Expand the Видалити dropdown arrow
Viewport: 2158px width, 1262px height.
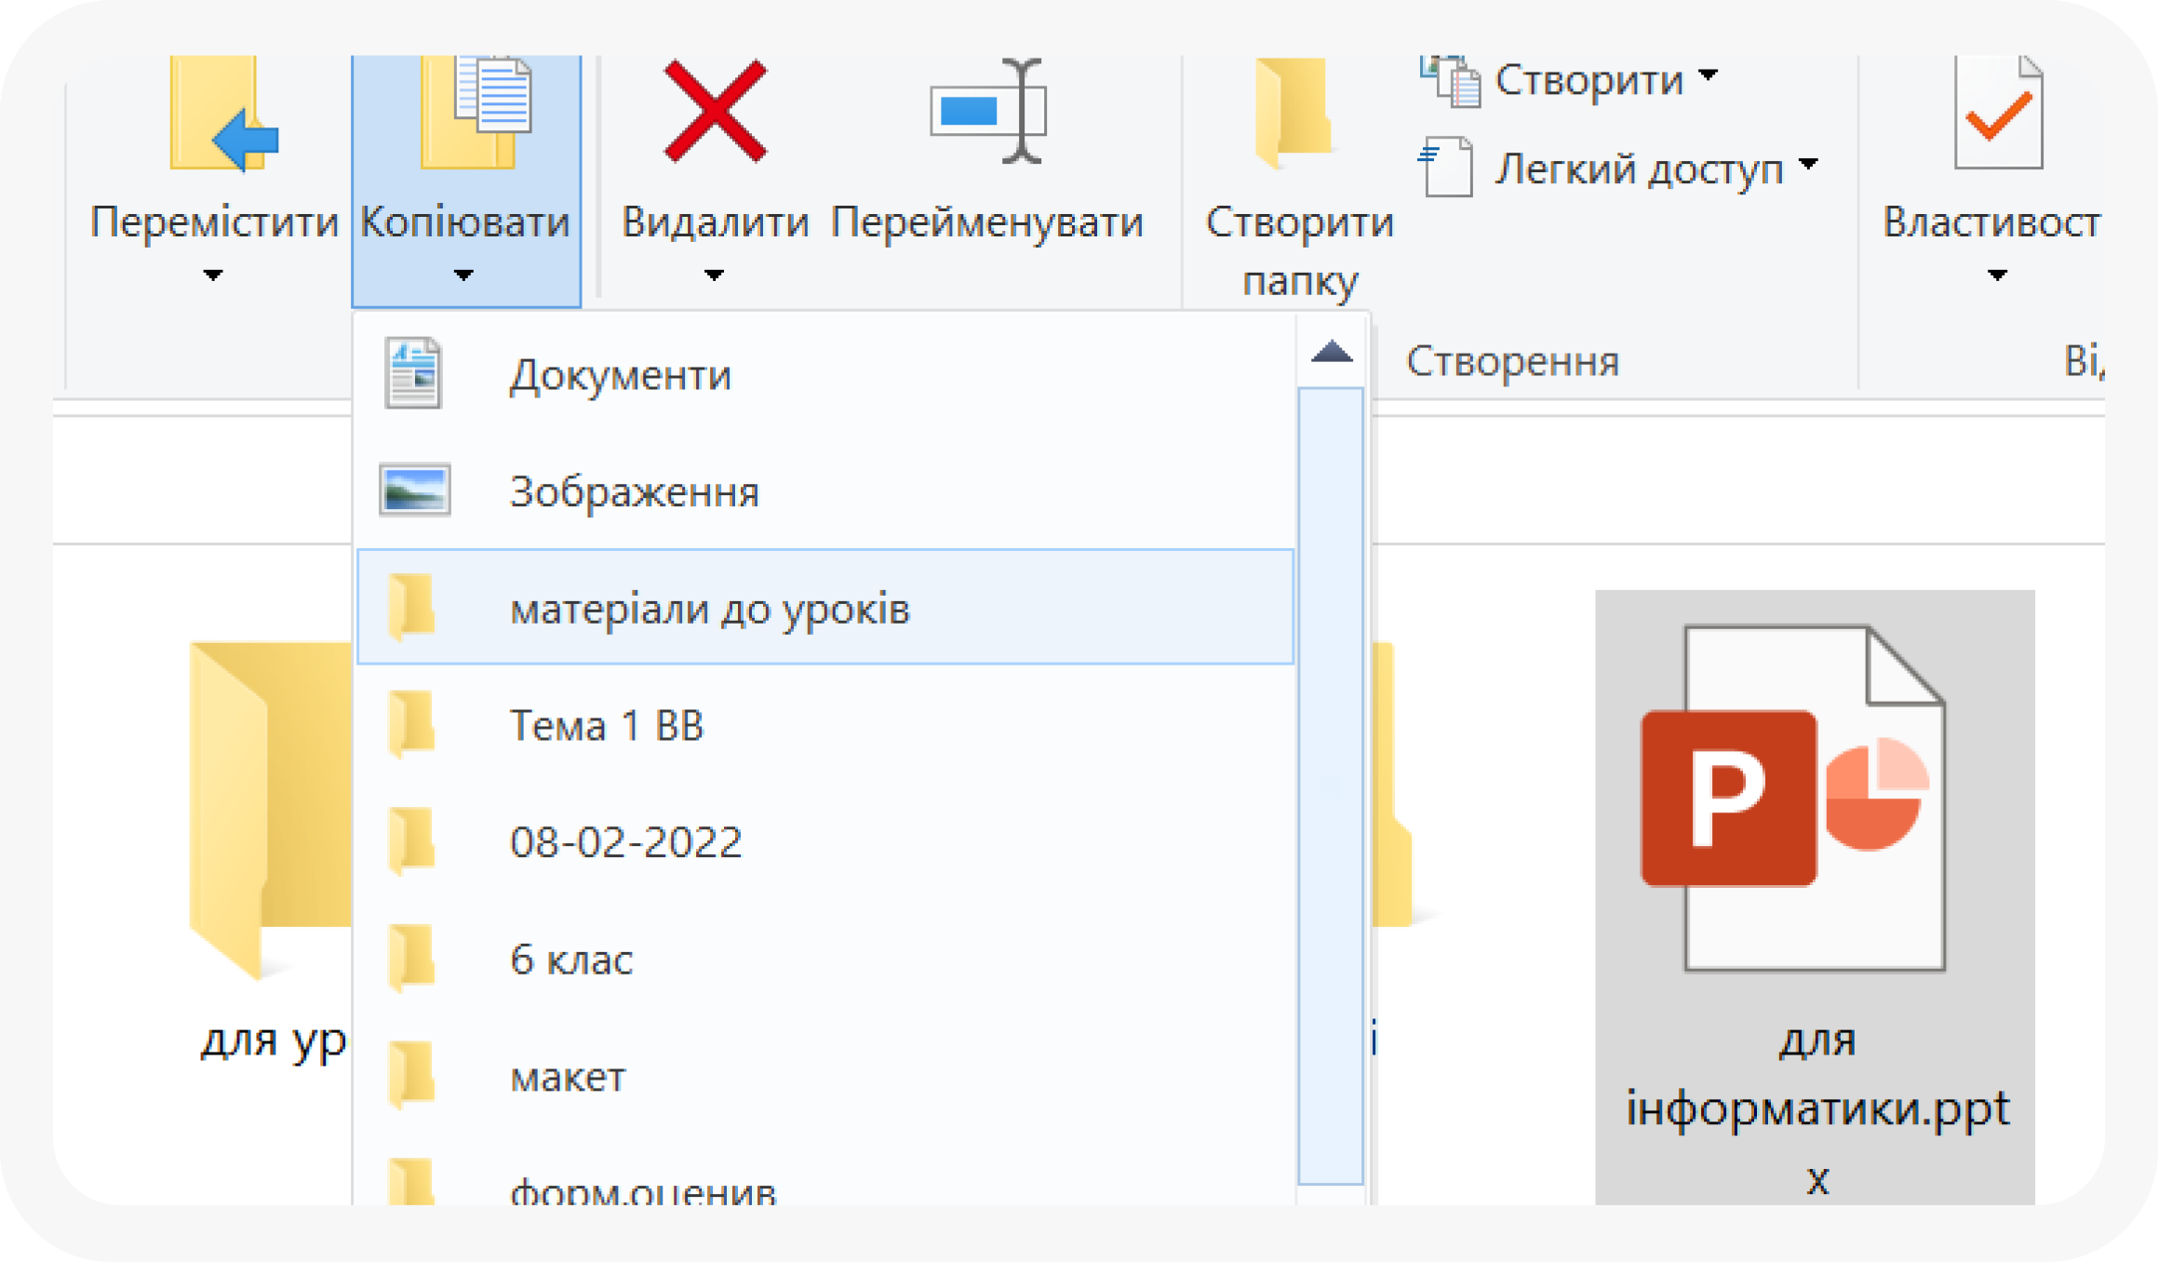tap(714, 275)
